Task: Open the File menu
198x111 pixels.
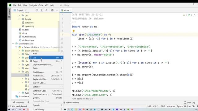Action: [x=15, y=5]
